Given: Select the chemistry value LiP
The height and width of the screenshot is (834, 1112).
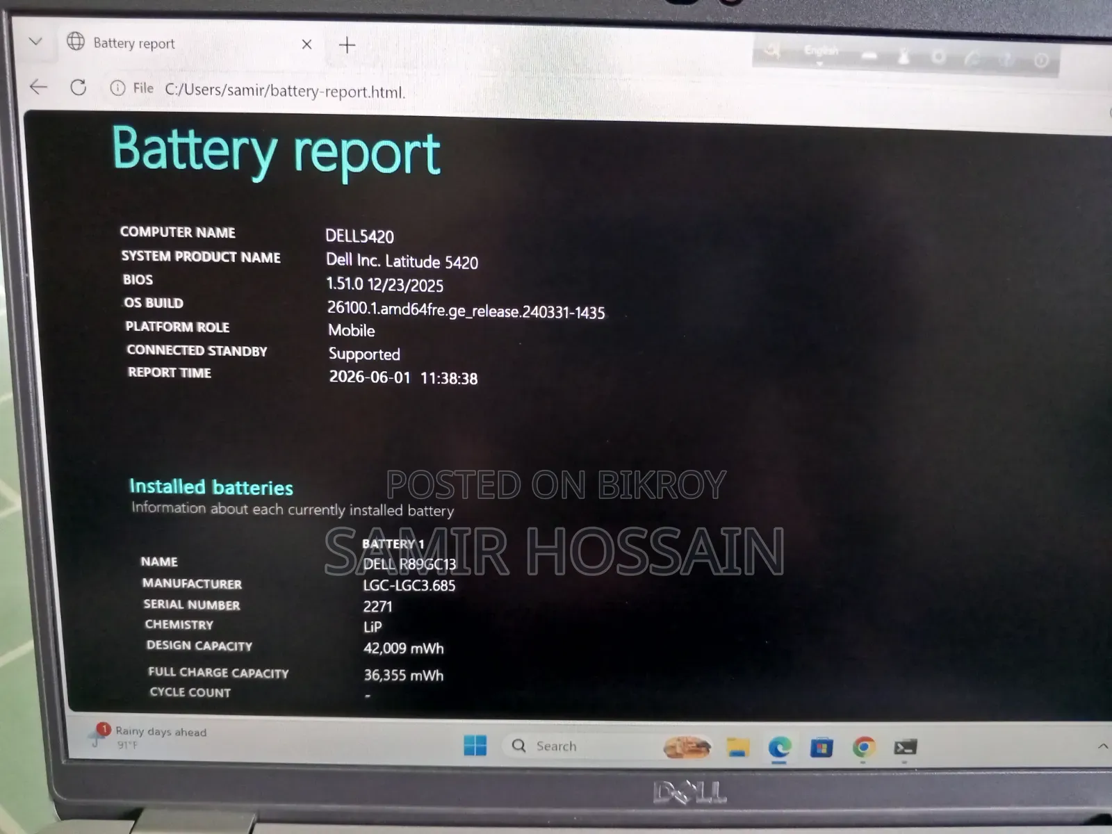Looking at the screenshot, I should pyautogui.click(x=373, y=627).
